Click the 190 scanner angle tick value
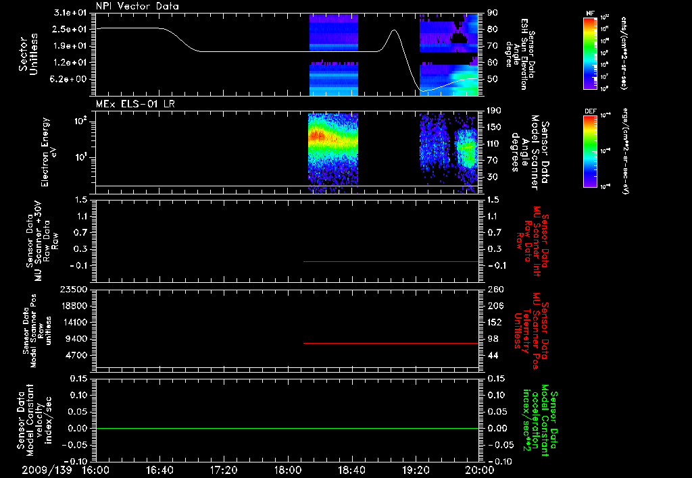The image size is (692, 478). [493, 111]
